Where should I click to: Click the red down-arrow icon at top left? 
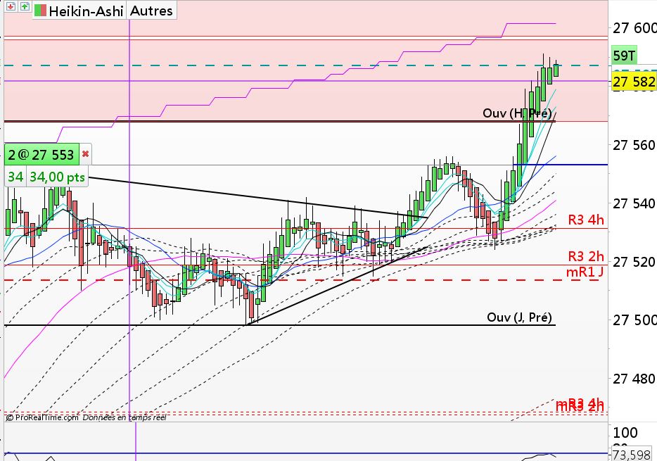coord(11,6)
